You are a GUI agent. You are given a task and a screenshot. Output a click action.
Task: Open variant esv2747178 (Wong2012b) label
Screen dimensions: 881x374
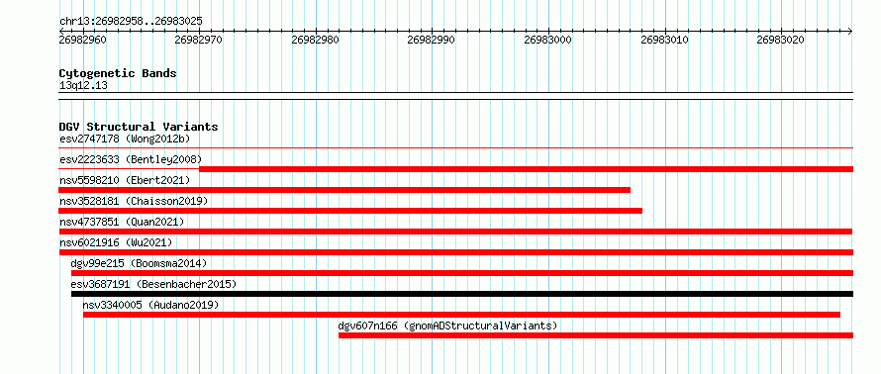(125, 139)
